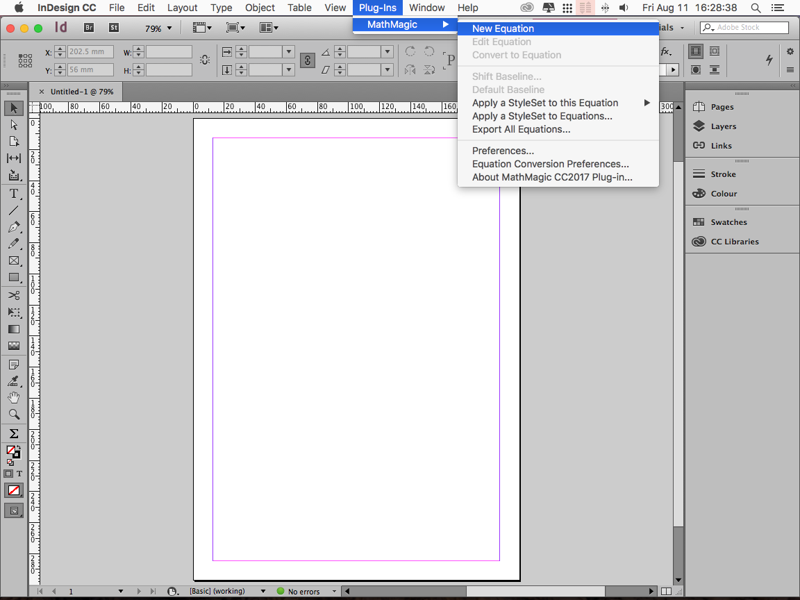
Task: Select the Zoom tool in the toolbox
Action: coord(14,415)
